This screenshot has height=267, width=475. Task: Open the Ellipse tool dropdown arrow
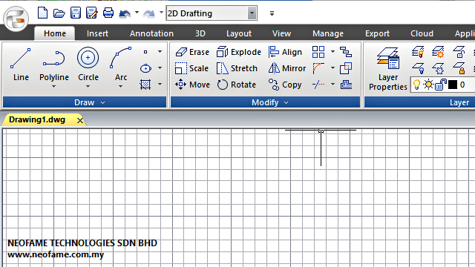[x=160, y=68]
